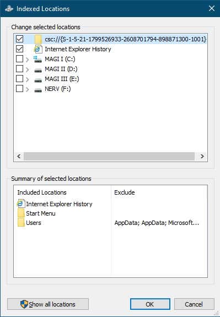Click the MAGI III (E:) drive icon
This screenshot has width=220, height=317.
[x=38, y=80]
